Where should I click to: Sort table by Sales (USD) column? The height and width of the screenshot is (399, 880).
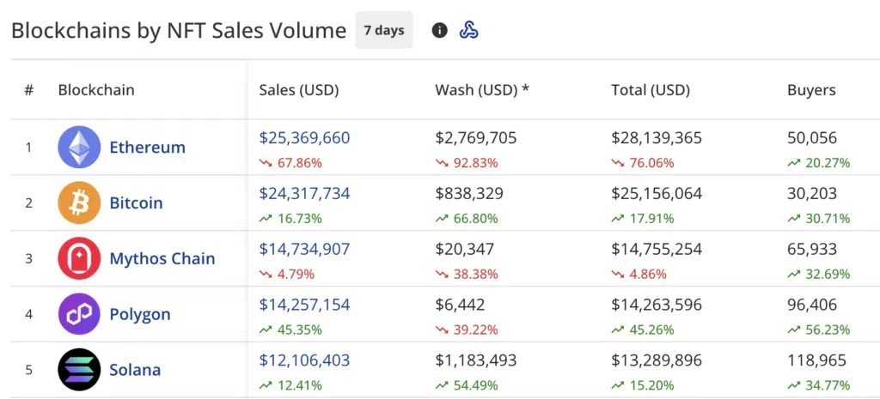pyautogui.click(x=298, y=90)
